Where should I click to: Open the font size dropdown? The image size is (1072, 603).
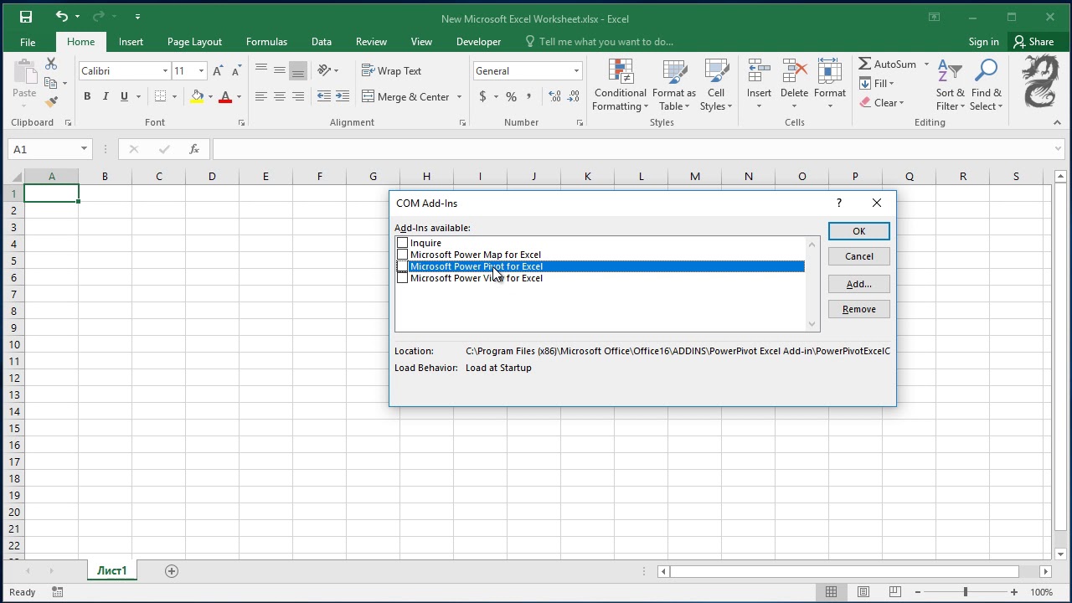[x=201, y=71]
